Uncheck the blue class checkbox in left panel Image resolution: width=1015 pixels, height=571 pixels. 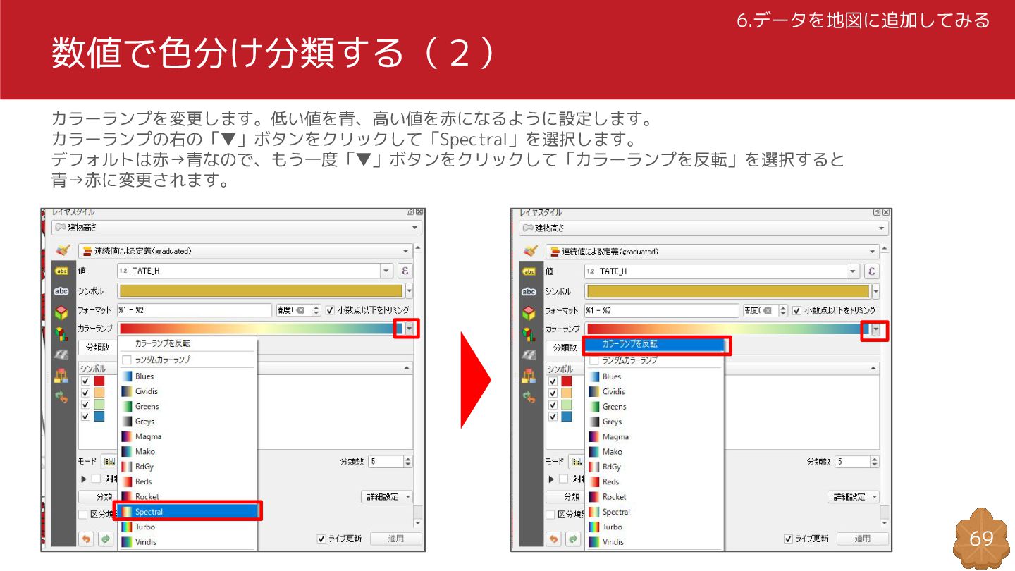85,417
